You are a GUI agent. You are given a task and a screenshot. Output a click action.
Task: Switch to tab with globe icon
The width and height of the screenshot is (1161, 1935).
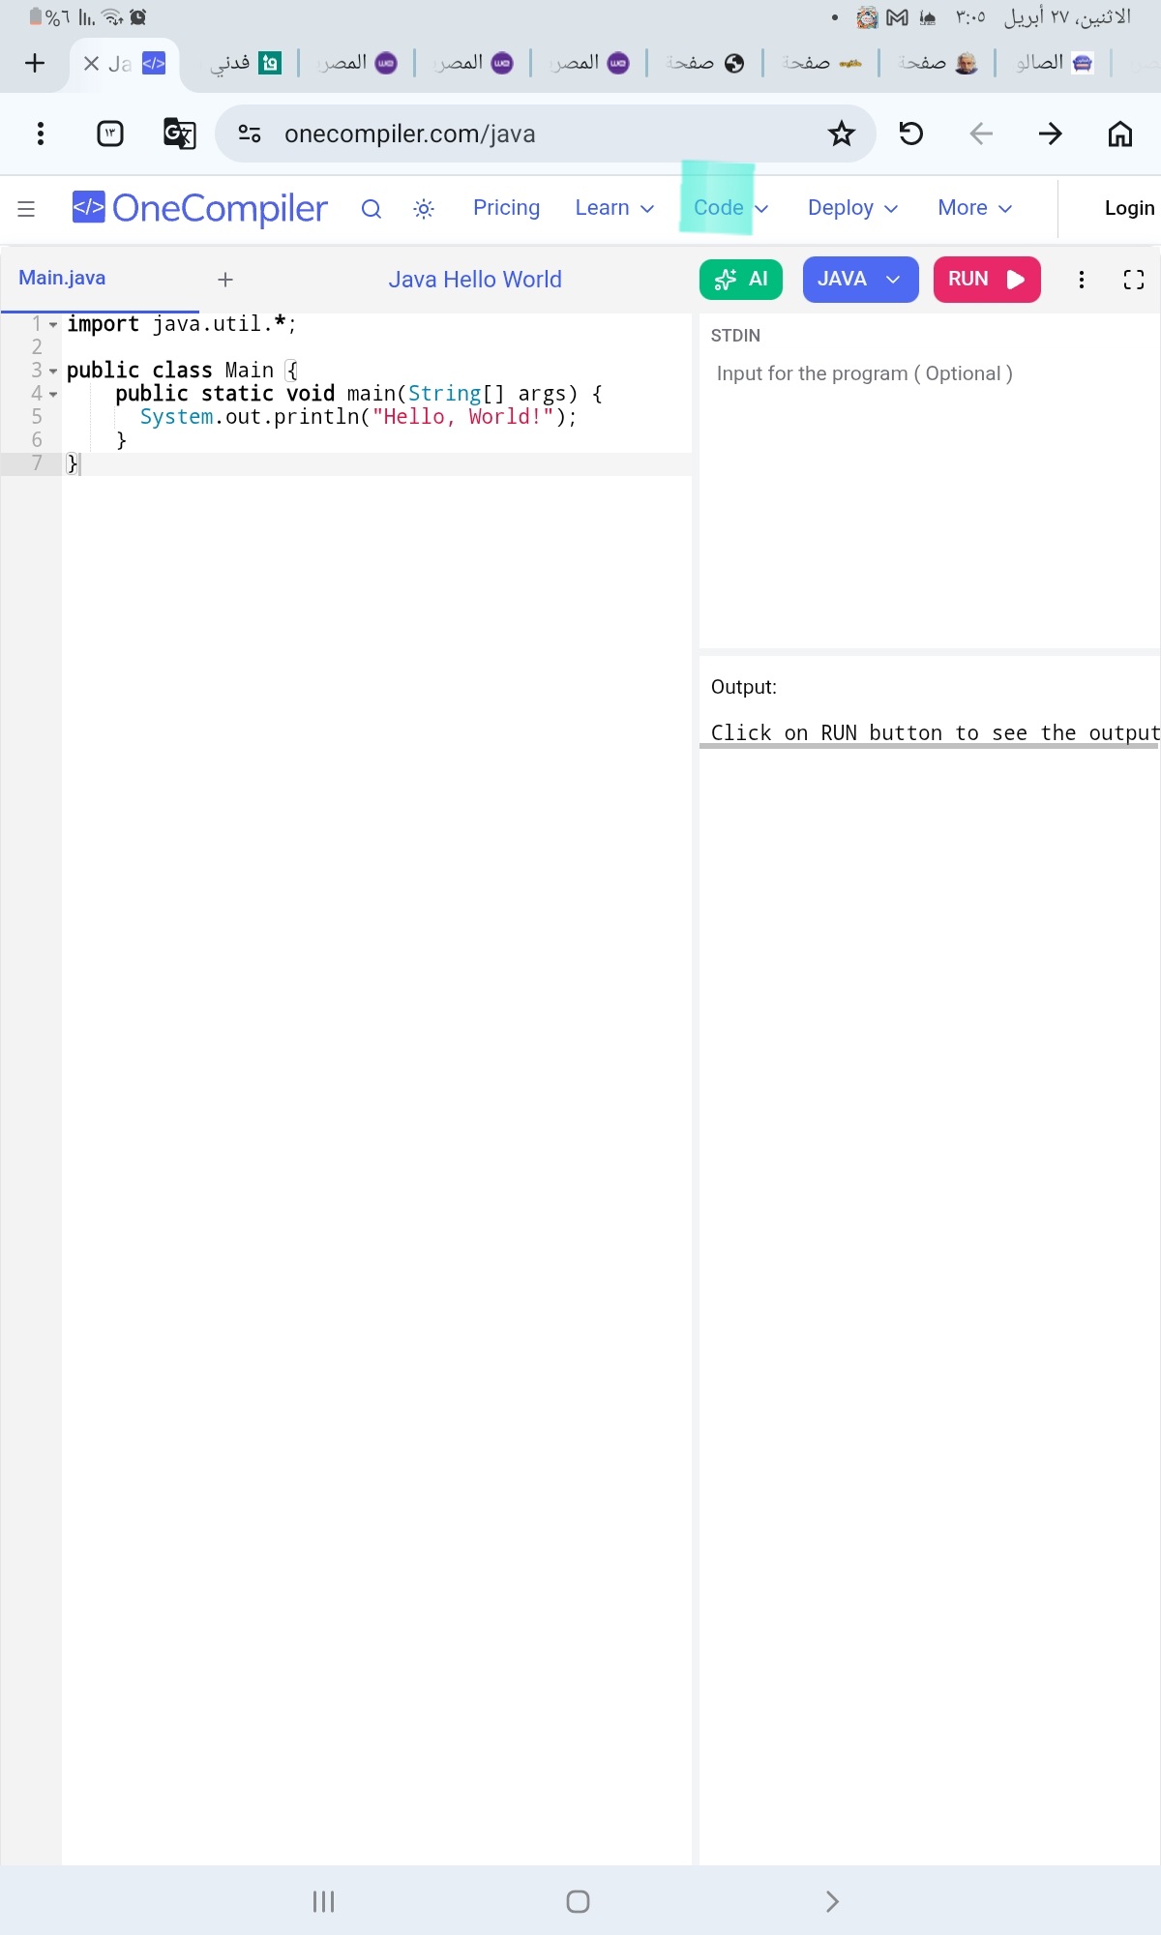[x=705, y=64]
